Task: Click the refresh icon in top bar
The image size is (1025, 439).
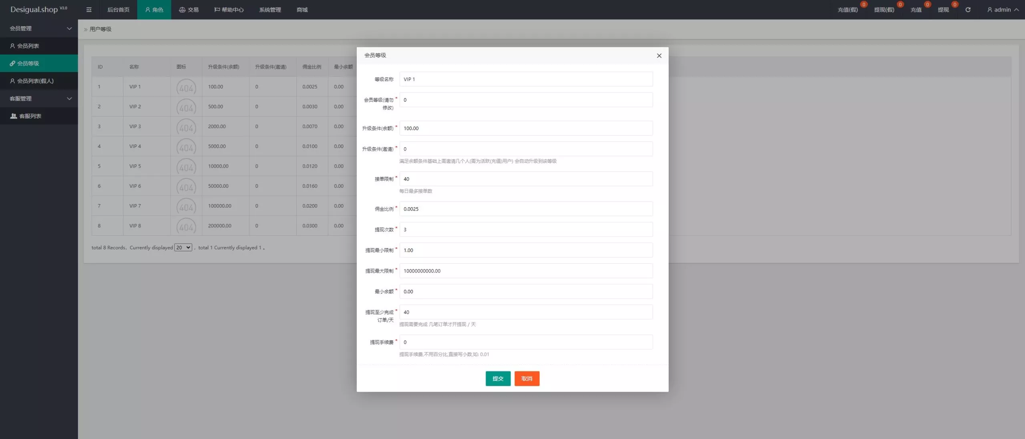Action: point(968,10)
